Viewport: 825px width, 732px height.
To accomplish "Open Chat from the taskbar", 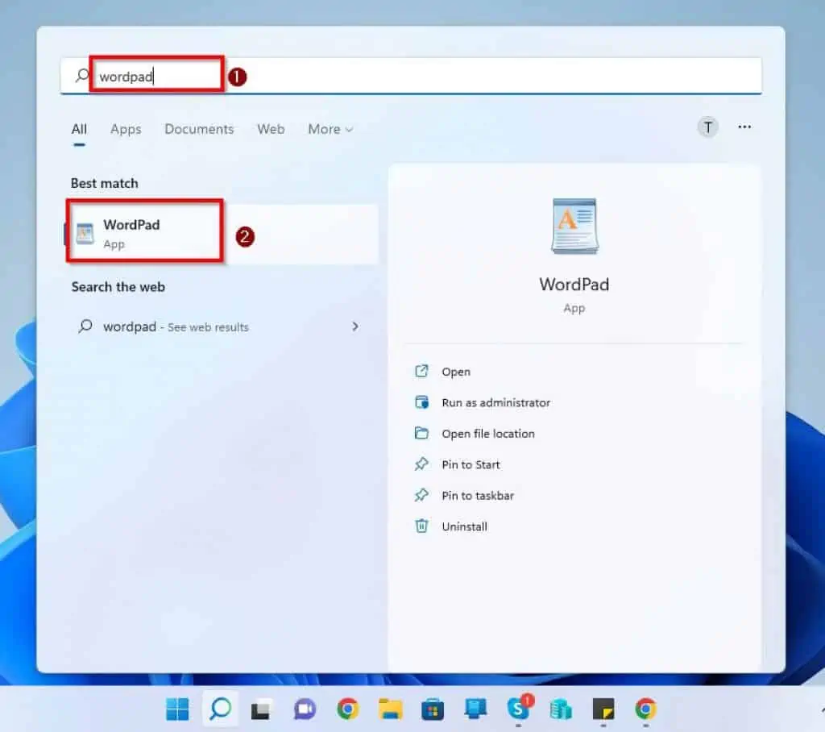I will coord(304,709).
